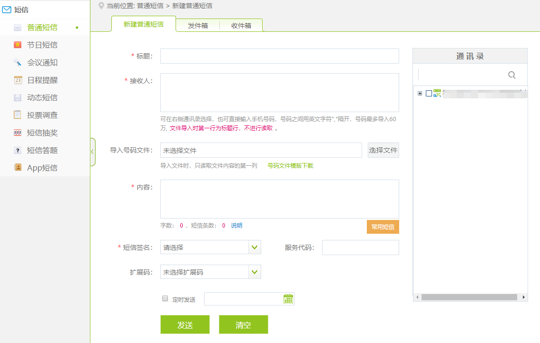Click the contacts scrollbar right arrow

coord(523,297)
